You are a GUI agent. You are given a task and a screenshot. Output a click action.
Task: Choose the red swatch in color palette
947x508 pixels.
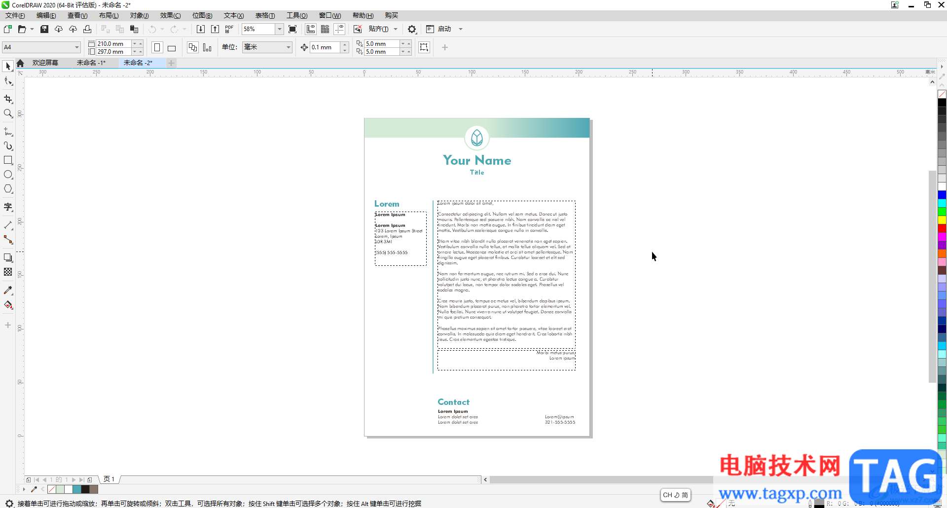[942, 228]
